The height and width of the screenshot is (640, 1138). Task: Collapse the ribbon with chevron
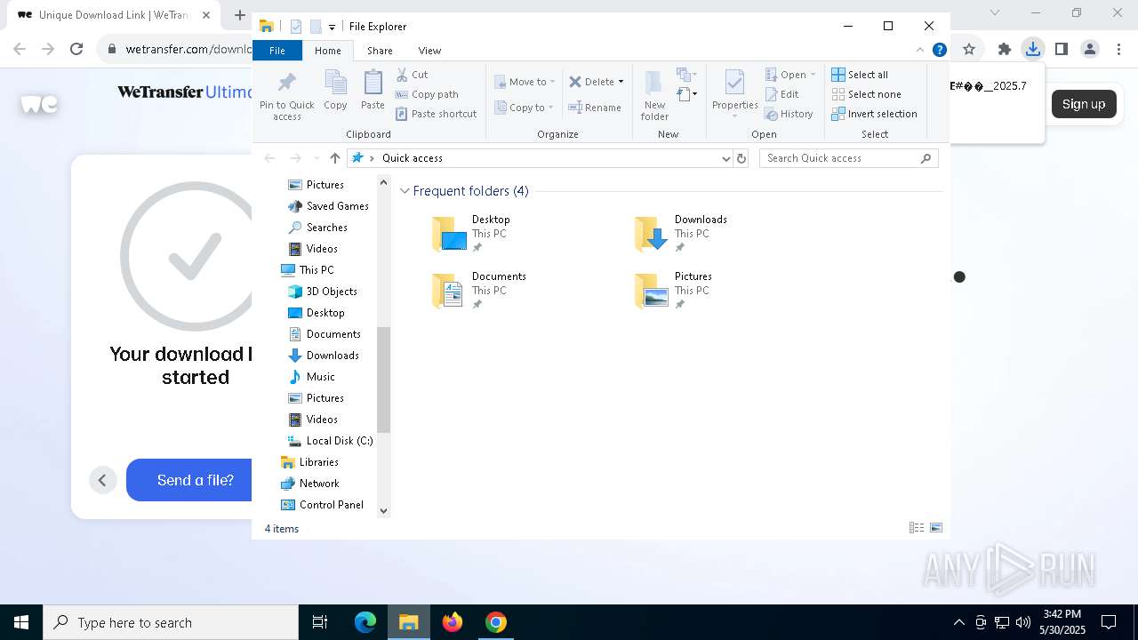[920, 51]
